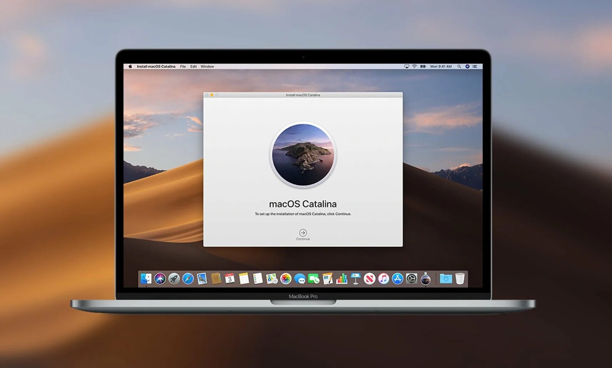
Task: Open Messages blue bubble in Dock
Action: tap(300, 279)
